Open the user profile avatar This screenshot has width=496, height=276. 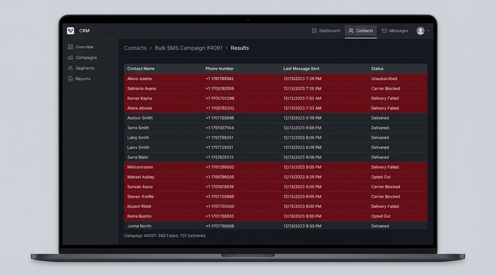[420, 31]
